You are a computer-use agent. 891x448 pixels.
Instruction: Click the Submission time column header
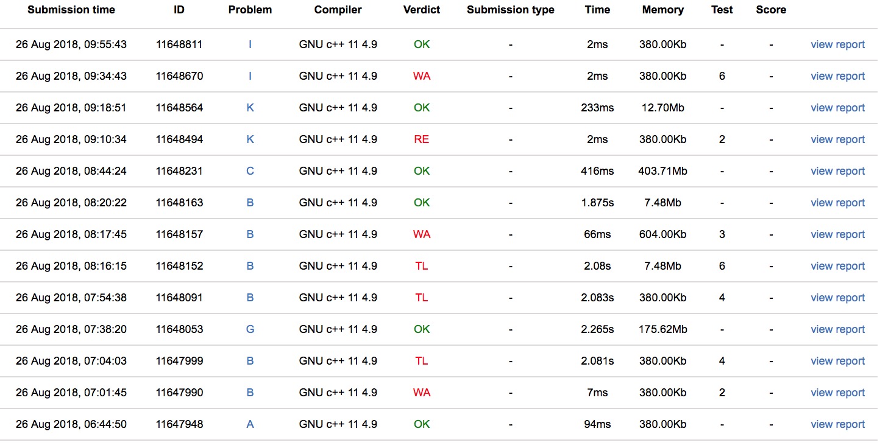71,10
